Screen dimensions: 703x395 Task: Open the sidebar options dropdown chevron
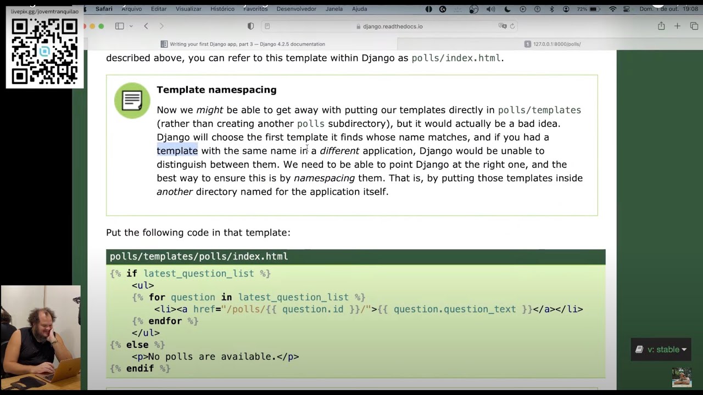[131, 26]
